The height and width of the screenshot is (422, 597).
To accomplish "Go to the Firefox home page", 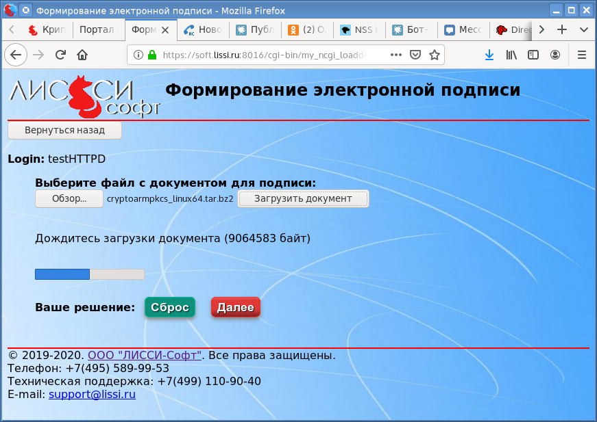I will click(82, 55).
